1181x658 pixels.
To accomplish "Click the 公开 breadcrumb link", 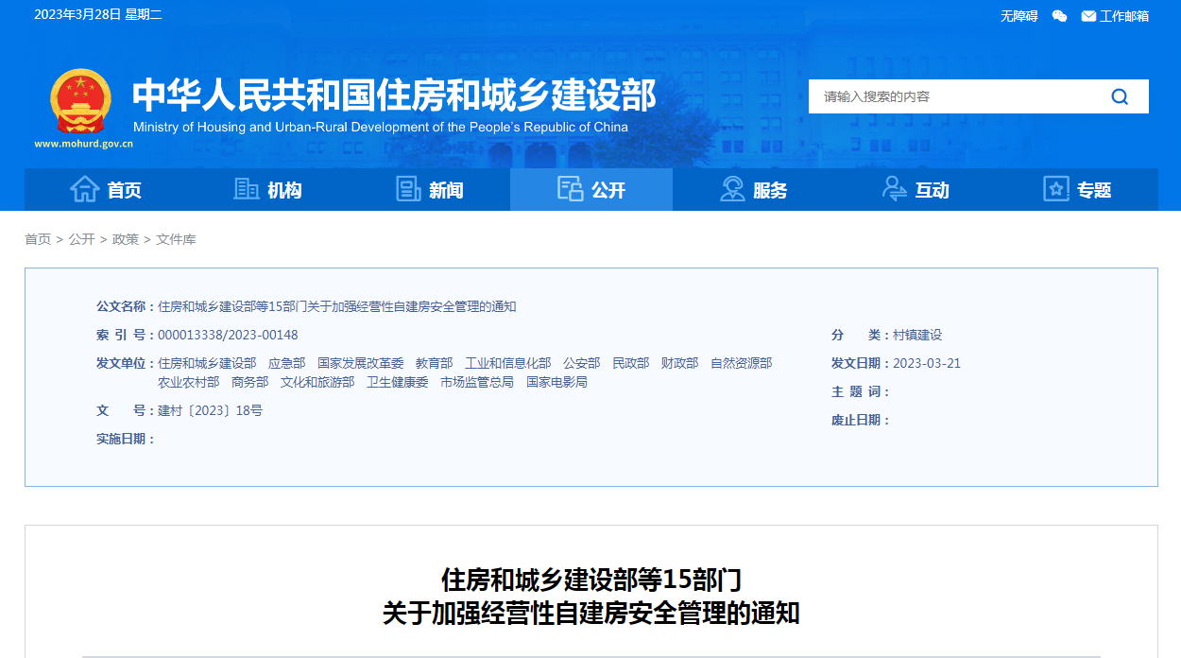I will pos(81,239).
